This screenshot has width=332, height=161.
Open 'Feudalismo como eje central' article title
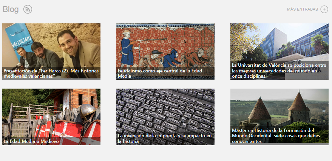tap(160, 73)
